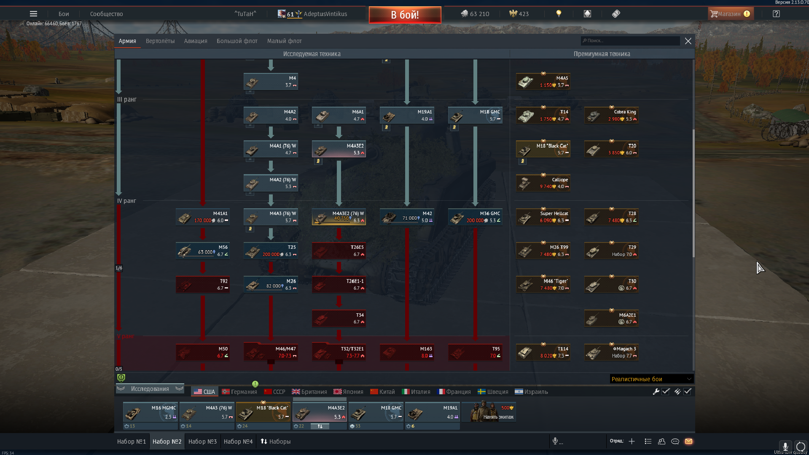
Task: Click the green shield status icon
Action: [x=121, y=377]
